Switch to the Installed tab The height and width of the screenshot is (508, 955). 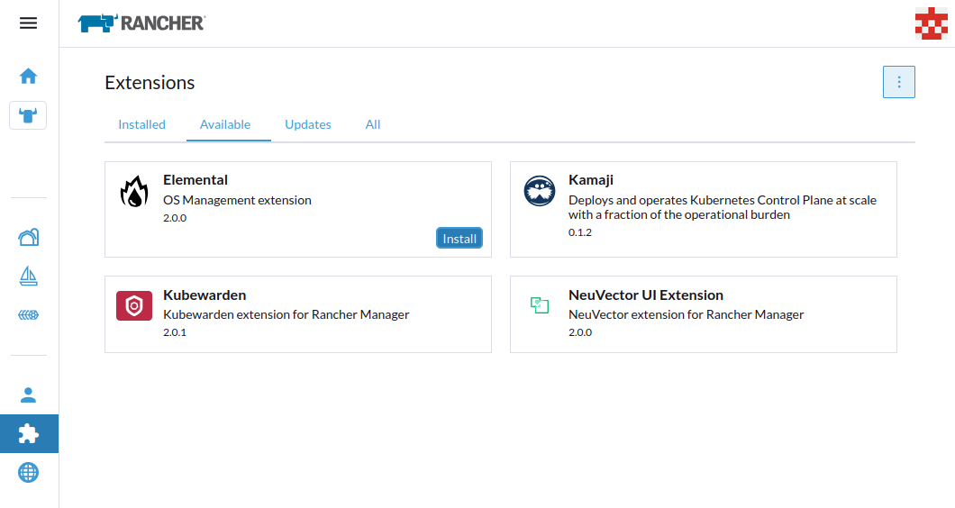(141, 124)
